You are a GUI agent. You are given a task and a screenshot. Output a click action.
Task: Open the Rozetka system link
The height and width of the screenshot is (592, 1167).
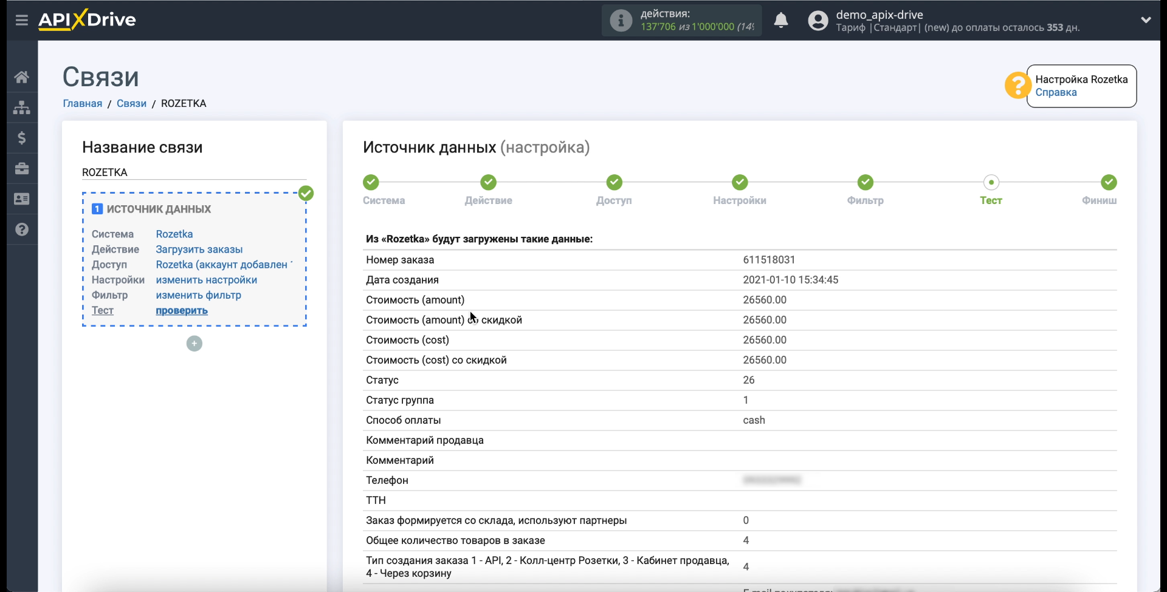click(174, 234)
